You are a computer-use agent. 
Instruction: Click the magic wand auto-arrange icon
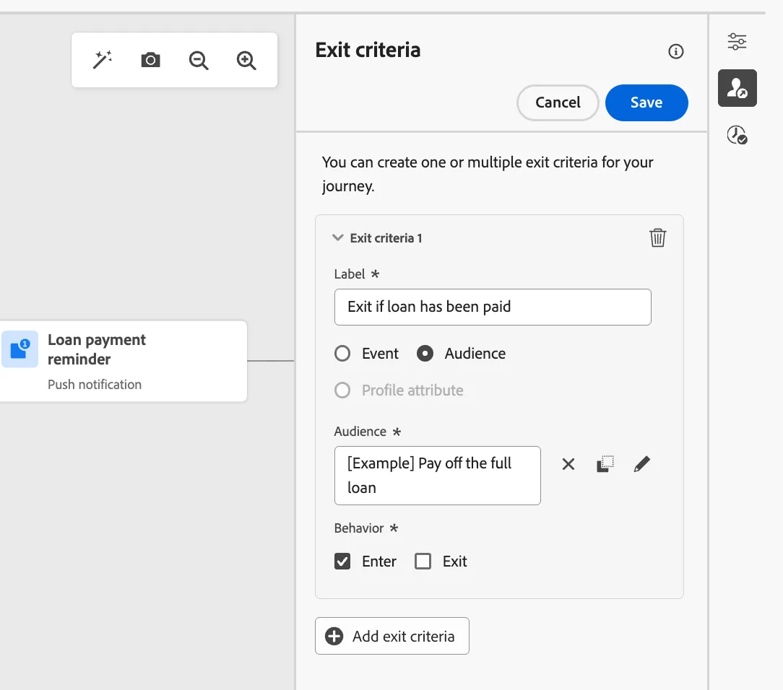coord(103,60)
